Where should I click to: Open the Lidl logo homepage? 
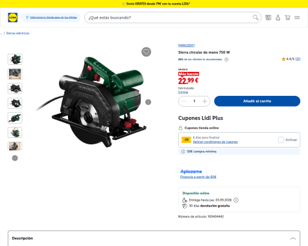12,17
